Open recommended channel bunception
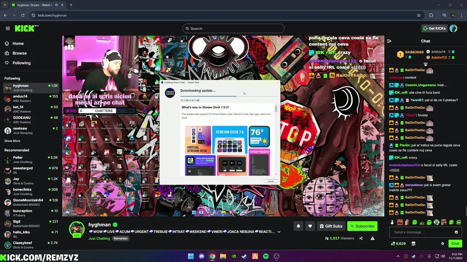This screenshot has width=467, height=262. click(x=31, y=213)
